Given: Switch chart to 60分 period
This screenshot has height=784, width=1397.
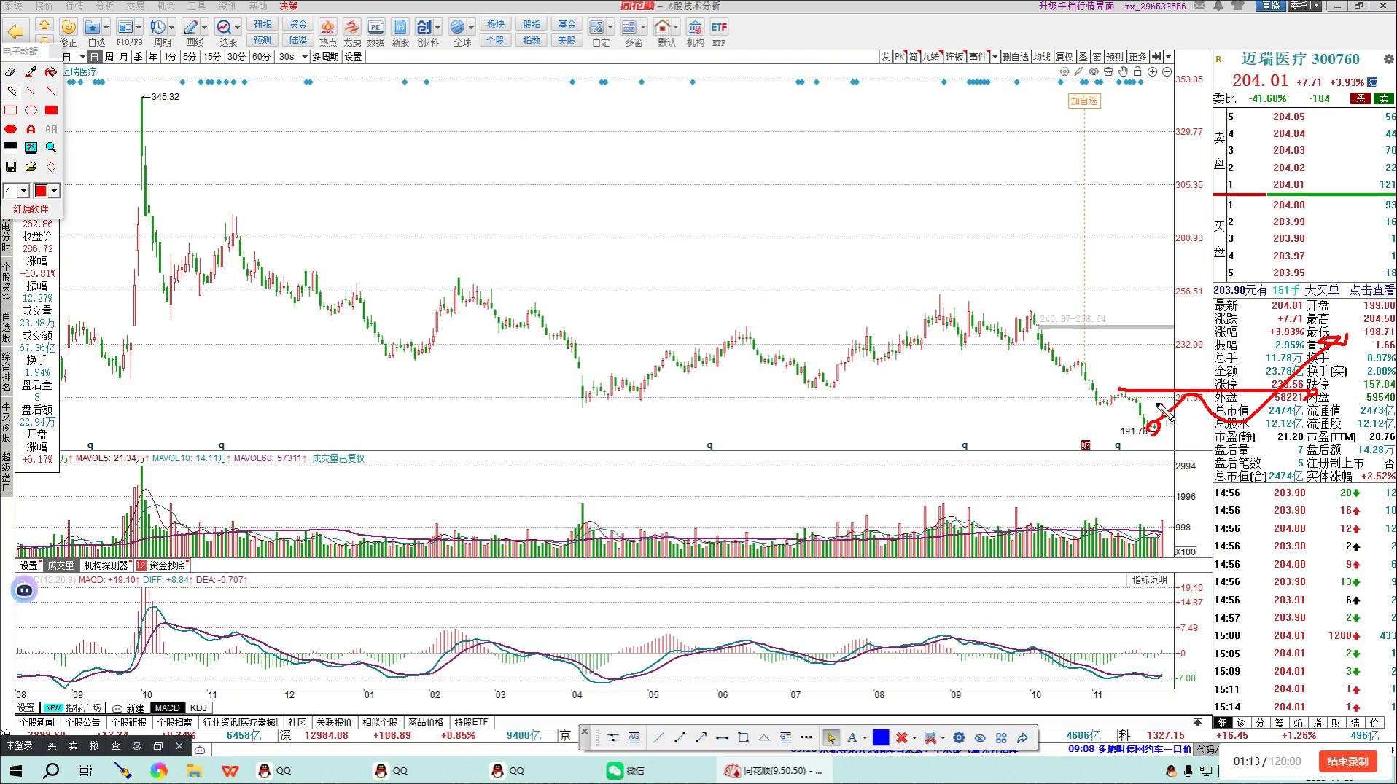Looking at the screenshot, I should pos(260,57).
